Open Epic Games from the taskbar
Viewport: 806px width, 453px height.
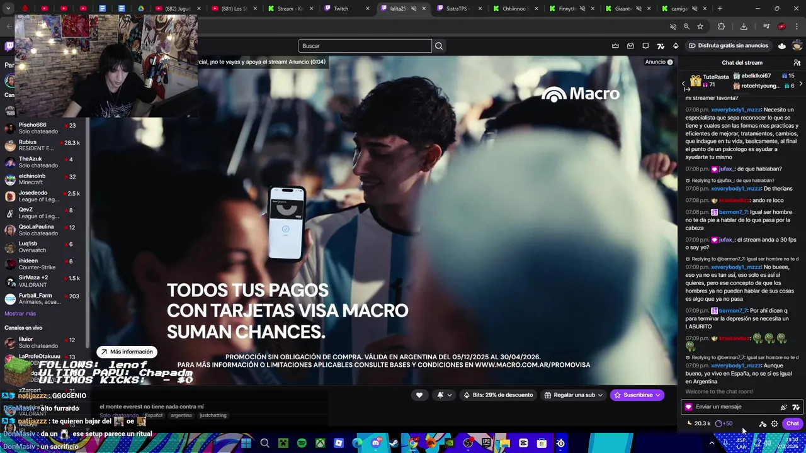[487, 443]
